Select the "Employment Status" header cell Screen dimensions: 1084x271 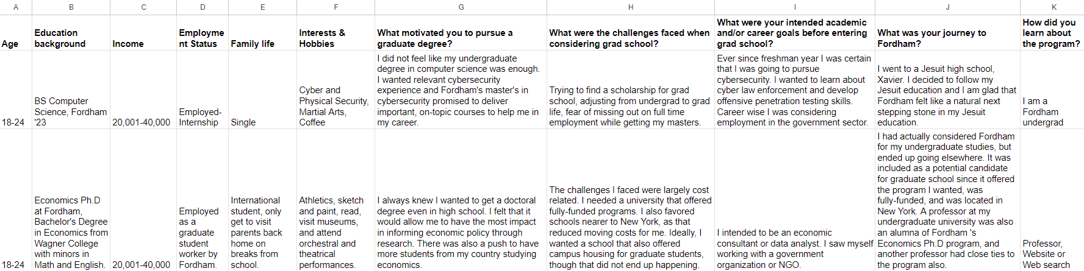[x=201, y=38]
